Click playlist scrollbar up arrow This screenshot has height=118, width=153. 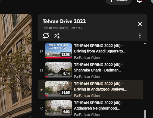click(145, 44)
